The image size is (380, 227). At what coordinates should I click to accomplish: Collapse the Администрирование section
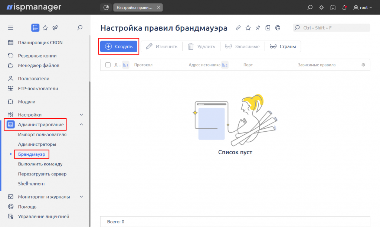pos(81,125)
